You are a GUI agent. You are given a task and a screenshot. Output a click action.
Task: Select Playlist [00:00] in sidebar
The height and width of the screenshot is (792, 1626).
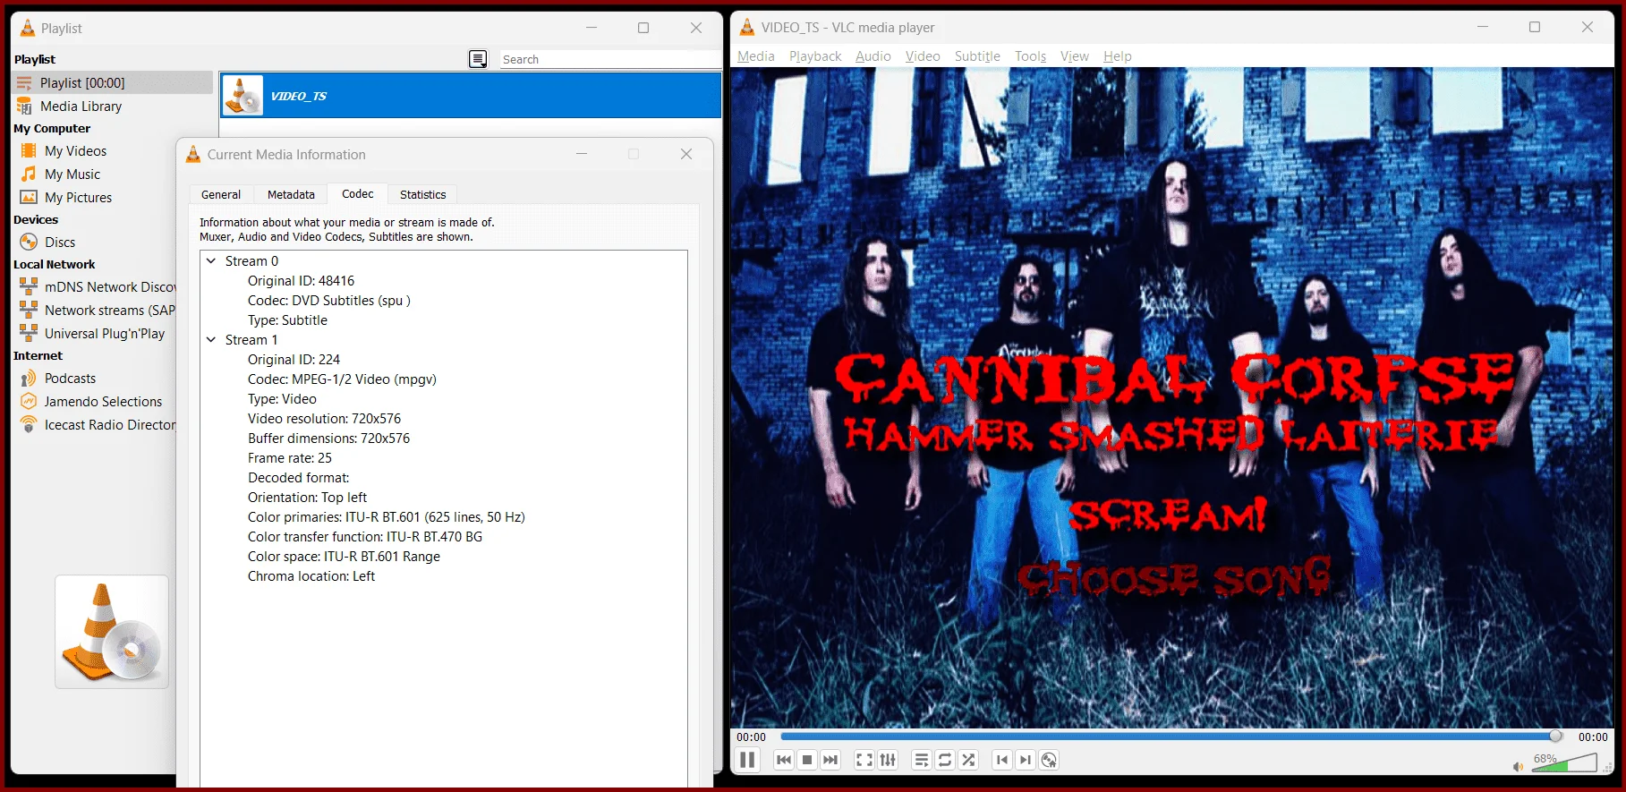click(x=112, y=82)
